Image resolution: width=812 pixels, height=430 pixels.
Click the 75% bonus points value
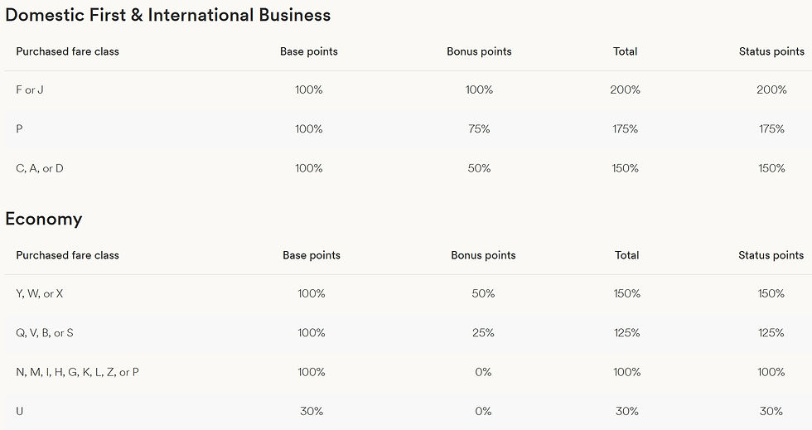pos(479,129)
